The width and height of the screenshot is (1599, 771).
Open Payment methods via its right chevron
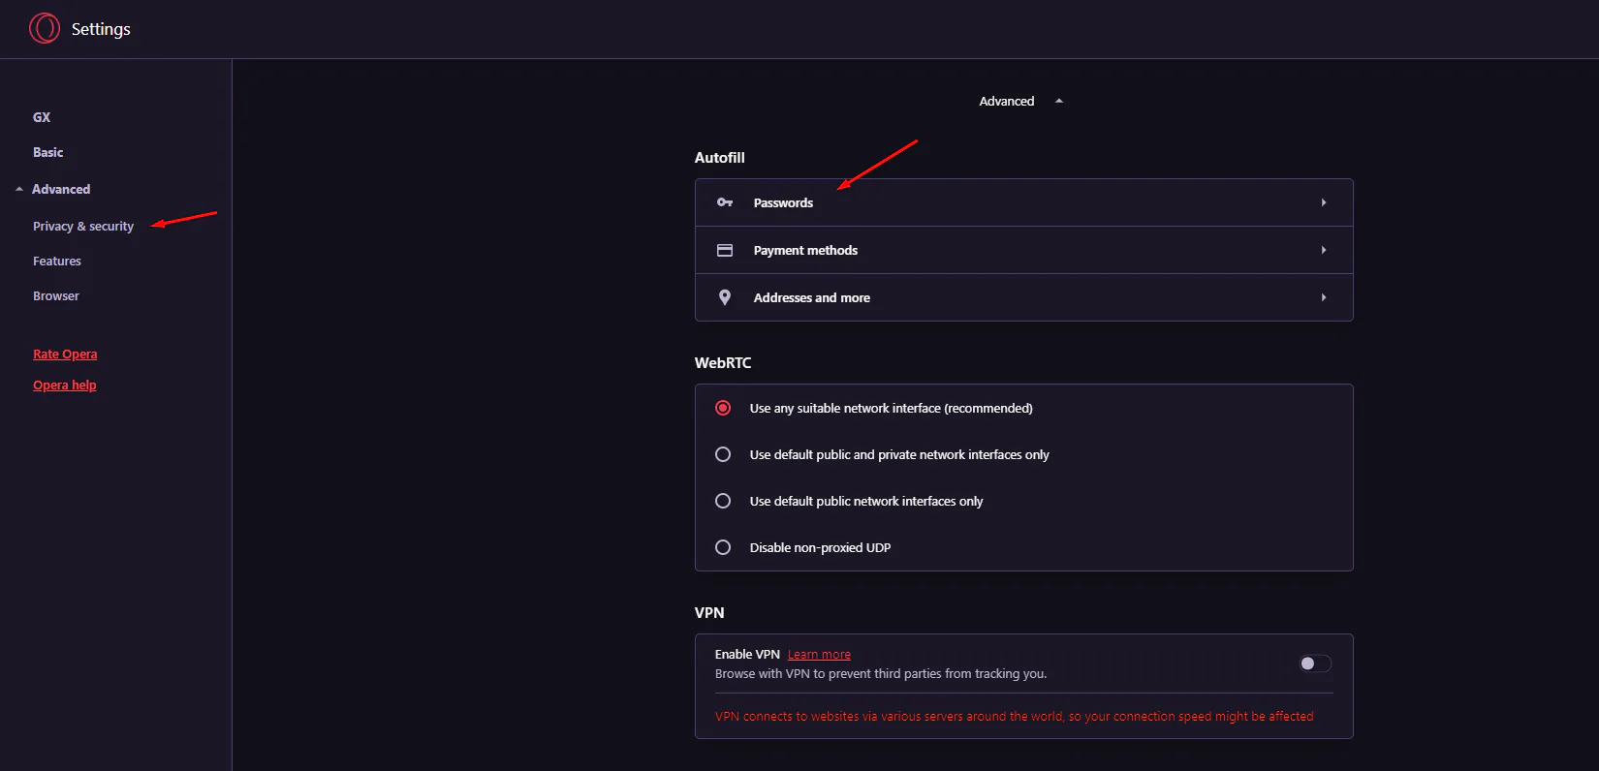[1324, 250]
